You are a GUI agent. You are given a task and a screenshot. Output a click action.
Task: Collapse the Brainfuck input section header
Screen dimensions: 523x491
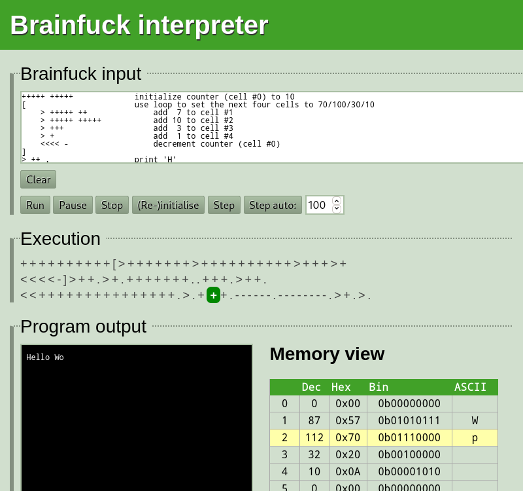80,74
